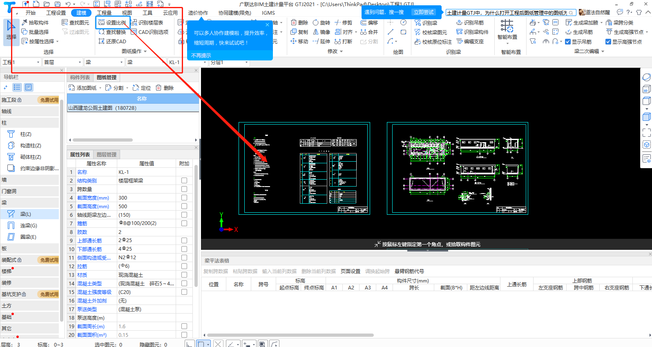Click the 合并 merge tool

[x=369, y=32]
